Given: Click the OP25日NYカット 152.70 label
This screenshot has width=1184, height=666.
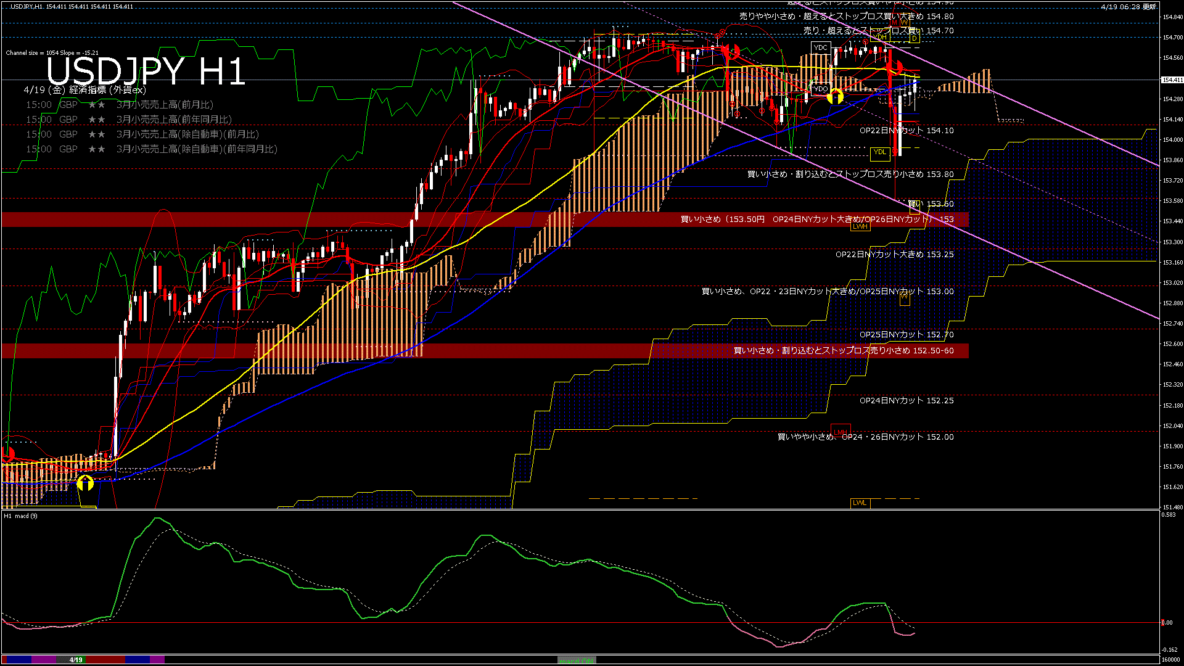Looking at the screenshot, I should point(906,335).
